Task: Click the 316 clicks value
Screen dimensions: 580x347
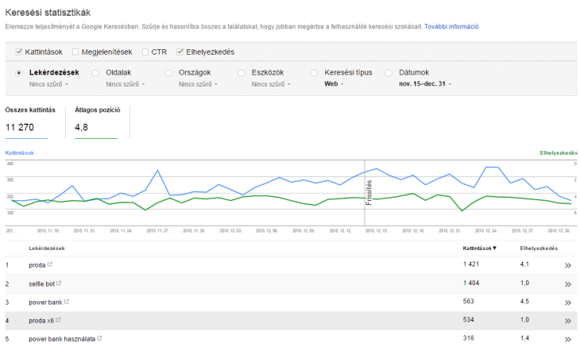Action: tap(468, 337)
